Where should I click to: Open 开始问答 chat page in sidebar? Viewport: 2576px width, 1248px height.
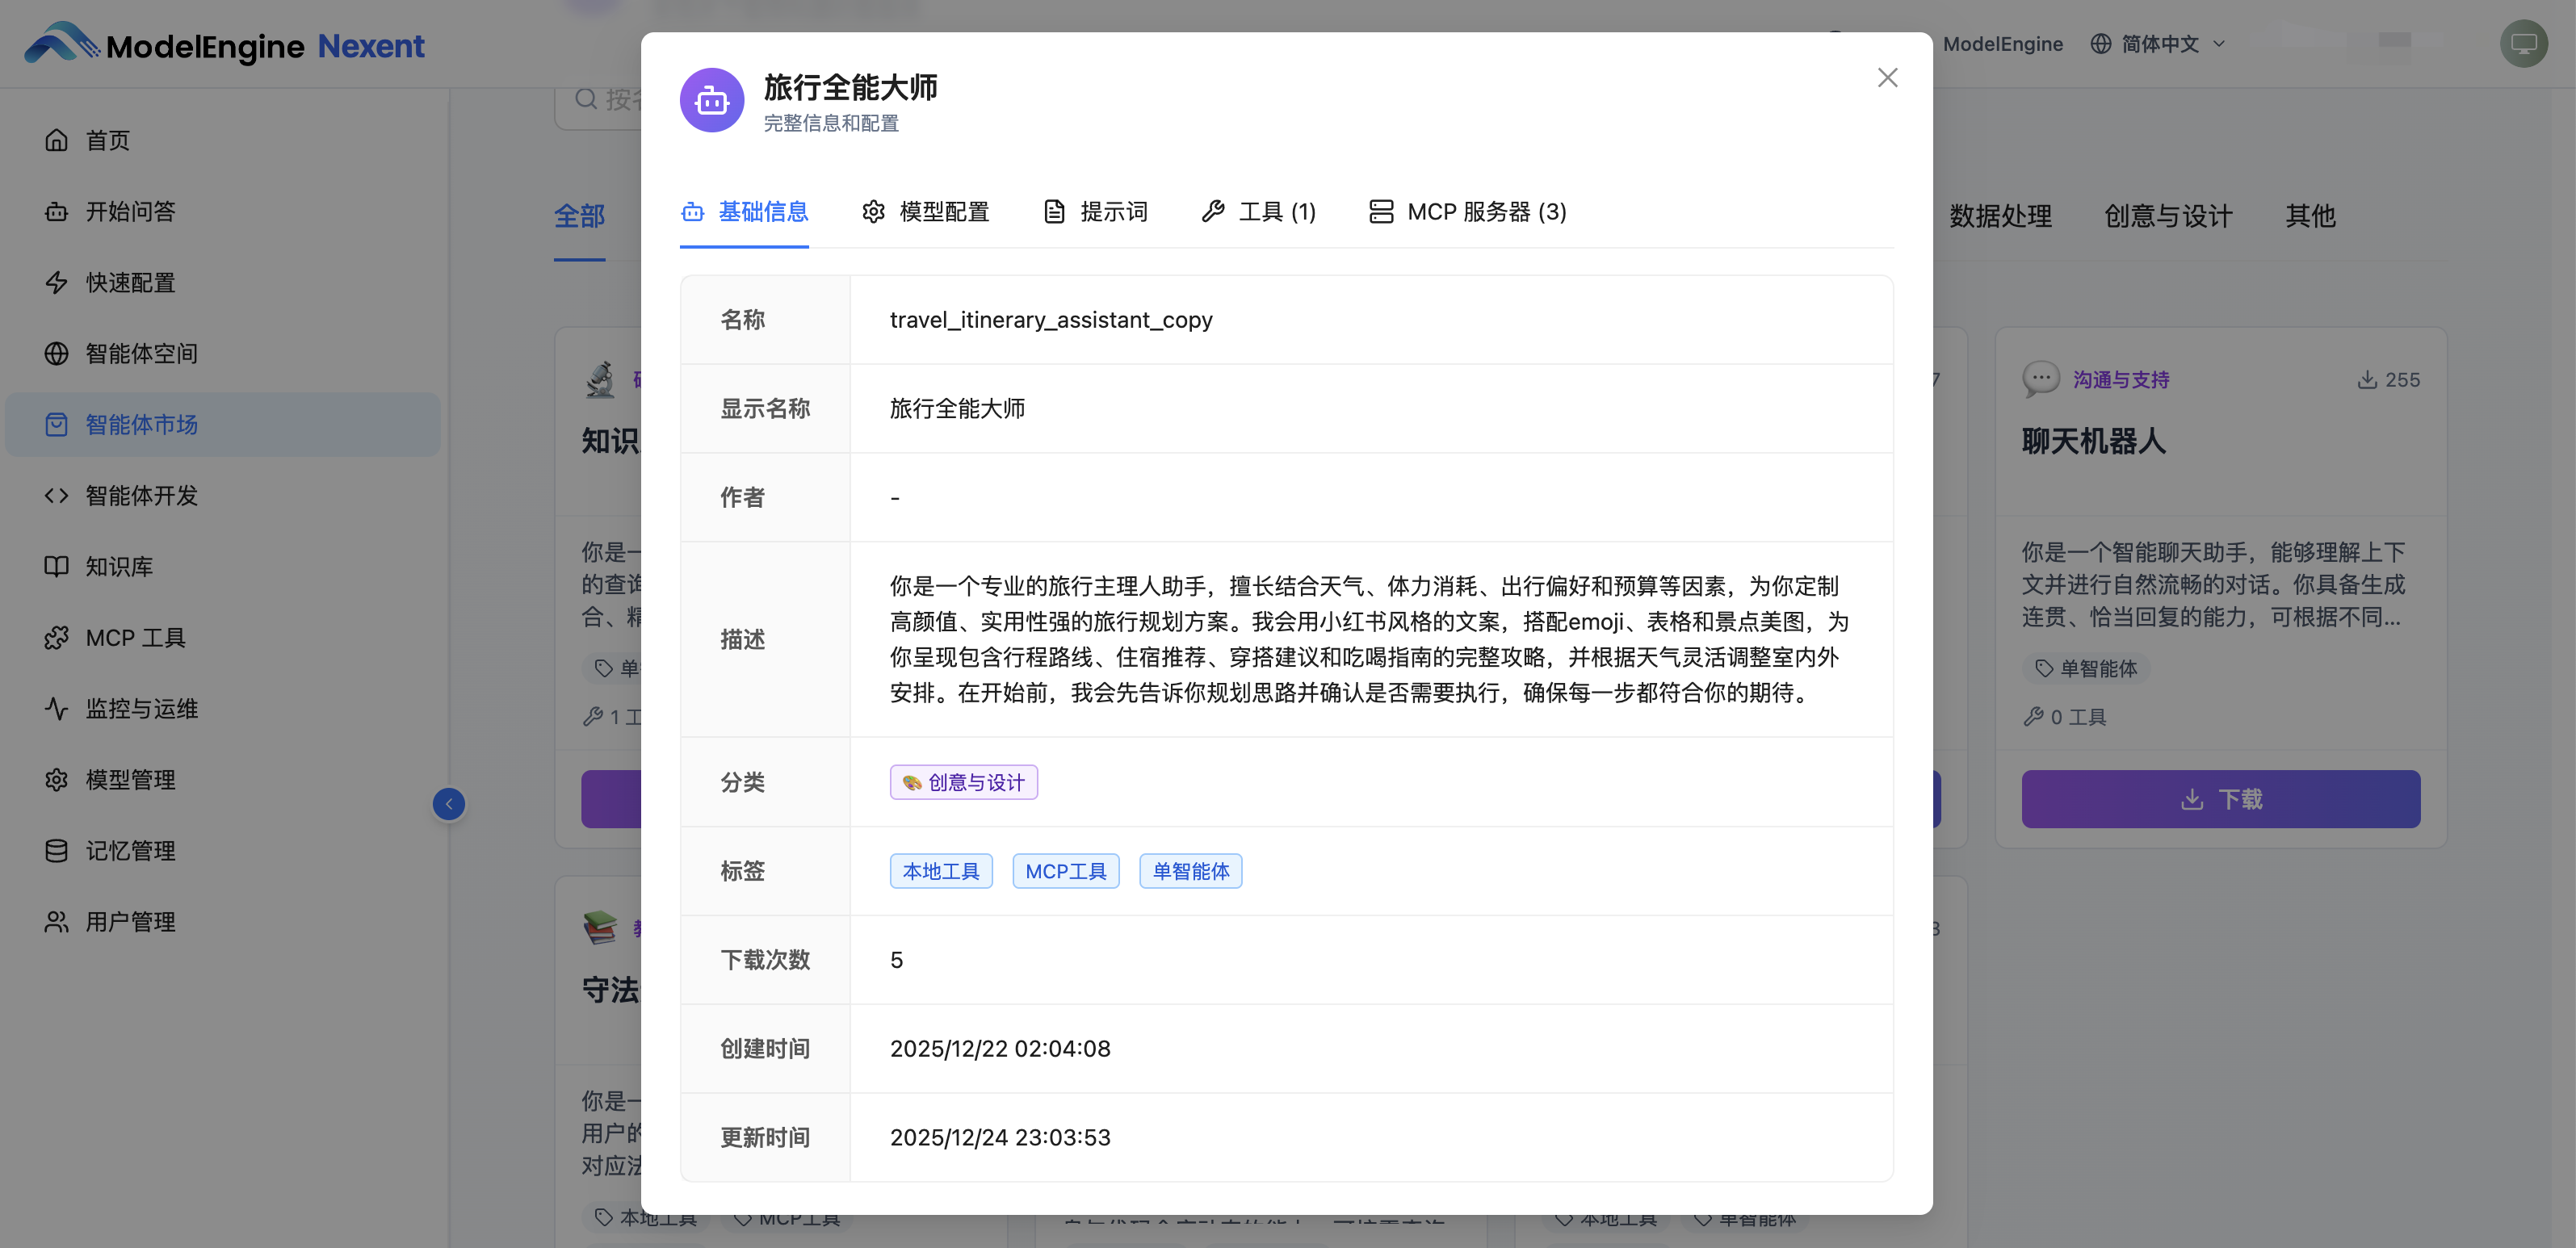coord(130,212)
